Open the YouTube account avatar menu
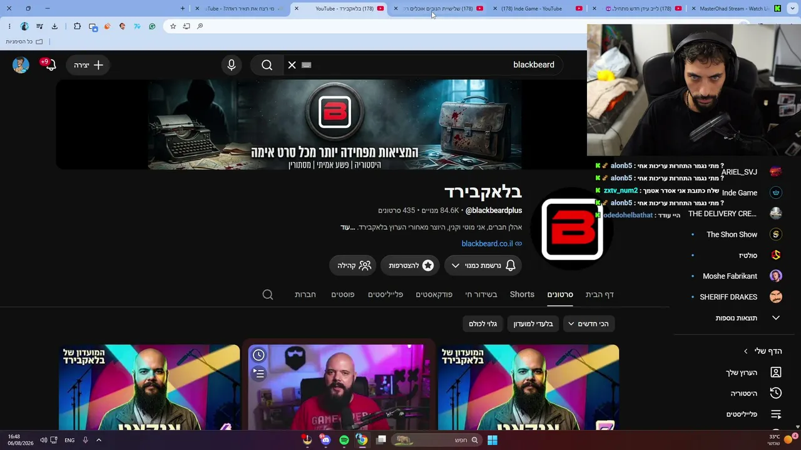 click(21, 65)
